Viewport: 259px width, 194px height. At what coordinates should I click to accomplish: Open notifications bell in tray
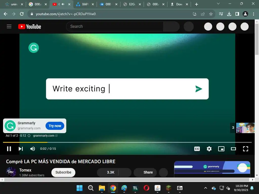tap(252, 188)
